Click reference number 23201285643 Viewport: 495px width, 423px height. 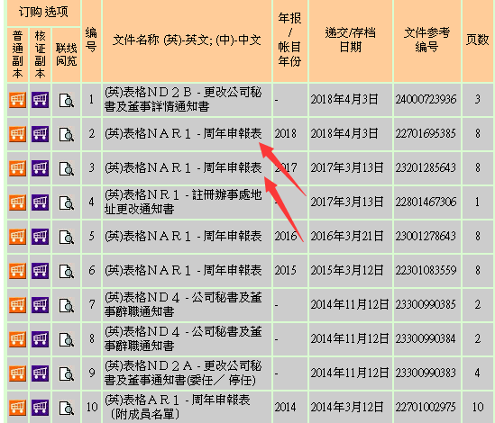click(426, 167)
